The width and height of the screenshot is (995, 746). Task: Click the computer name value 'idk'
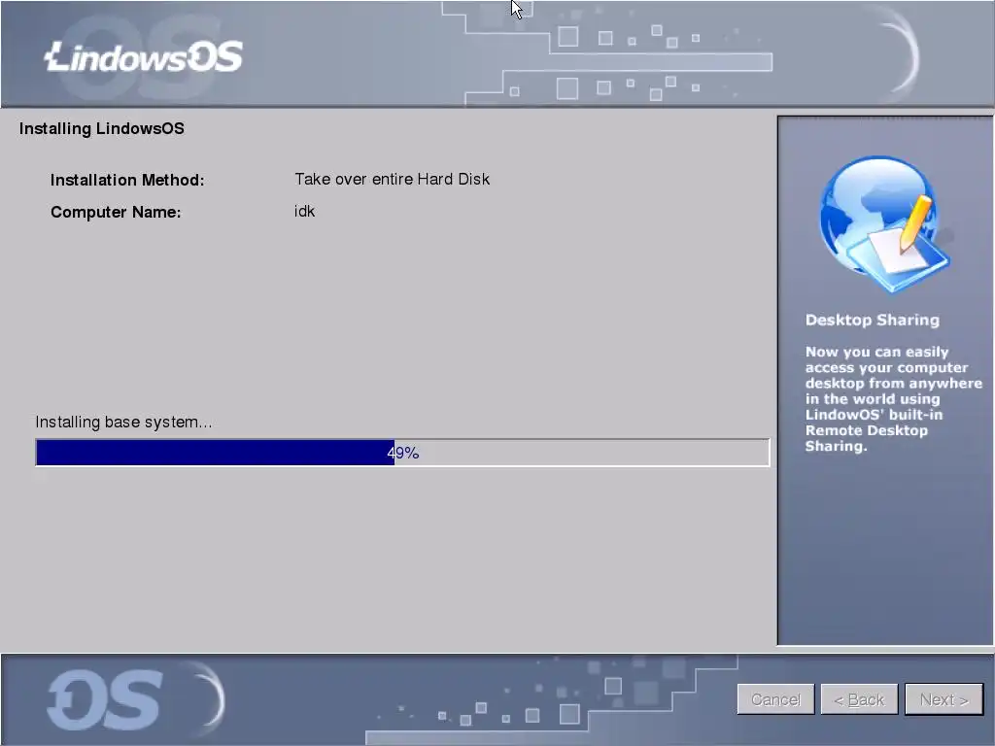point(304,211)
